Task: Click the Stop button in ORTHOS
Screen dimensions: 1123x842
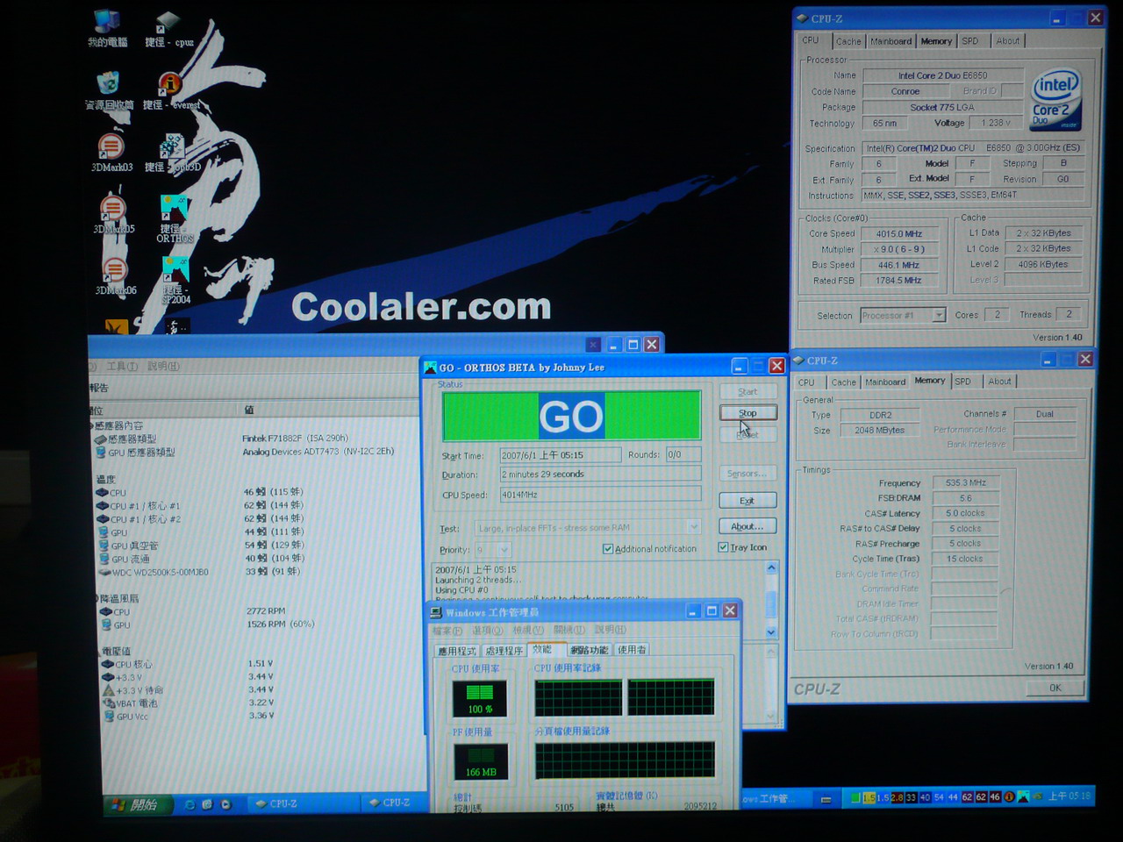Action: point(747,413)
